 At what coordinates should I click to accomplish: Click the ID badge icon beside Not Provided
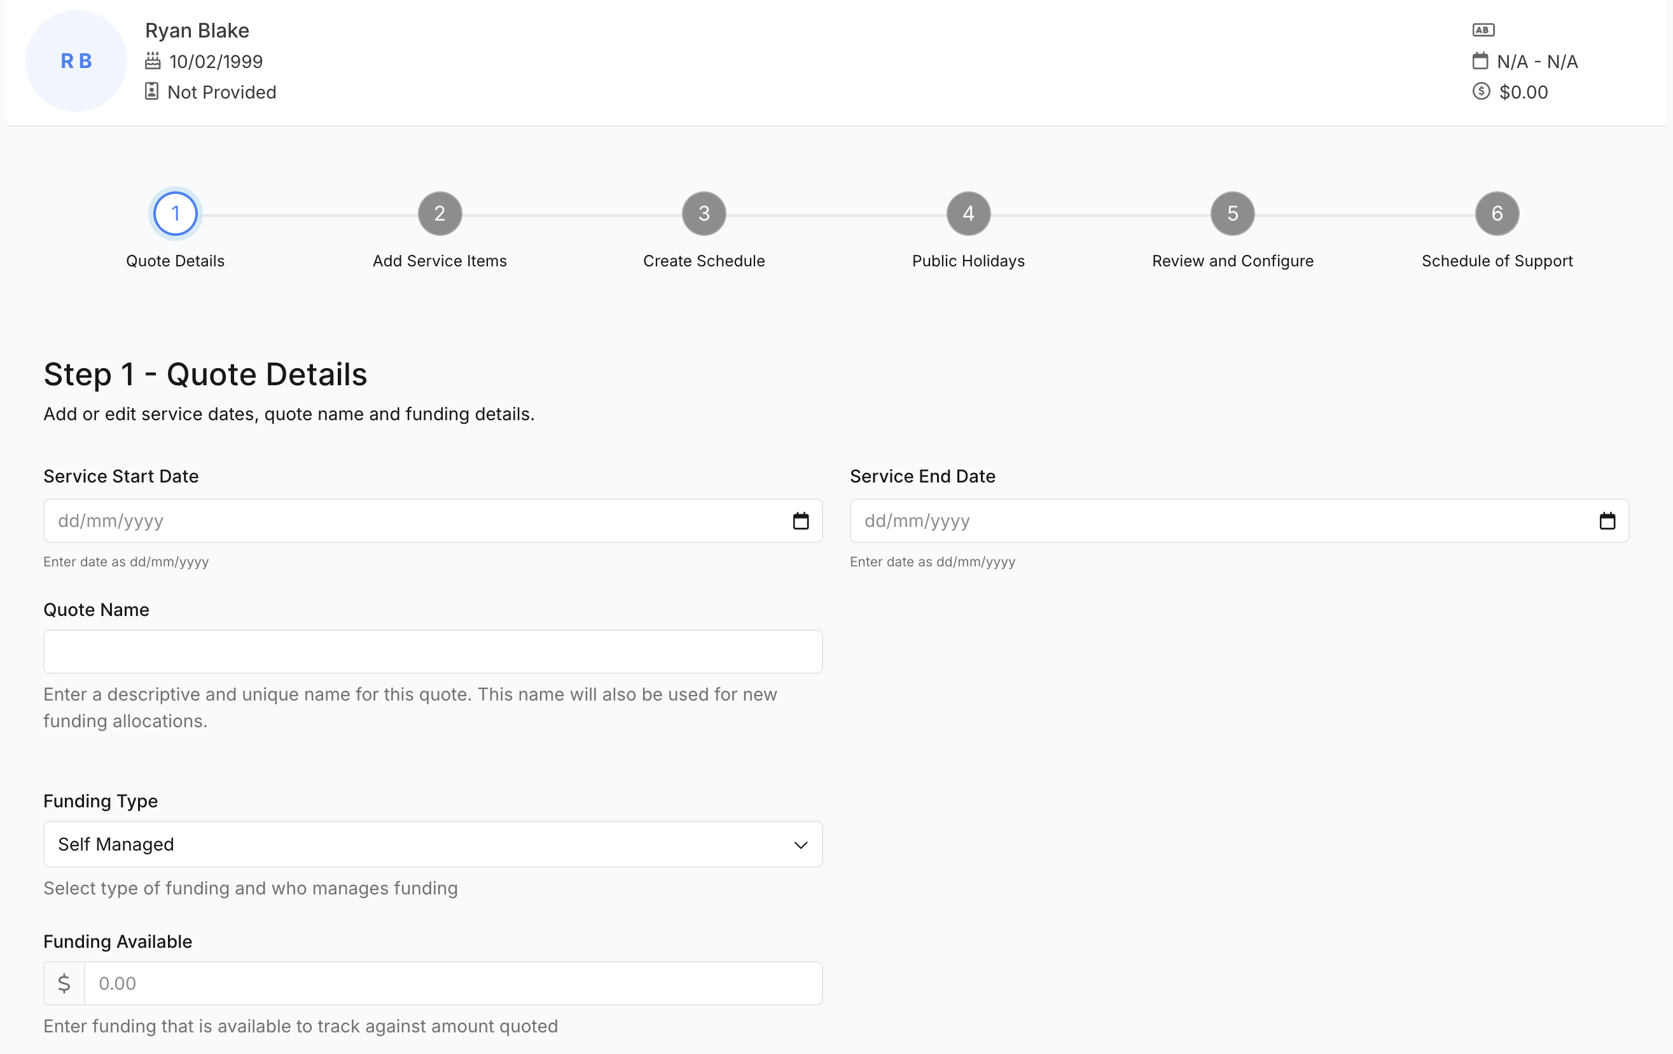(151, 92)
